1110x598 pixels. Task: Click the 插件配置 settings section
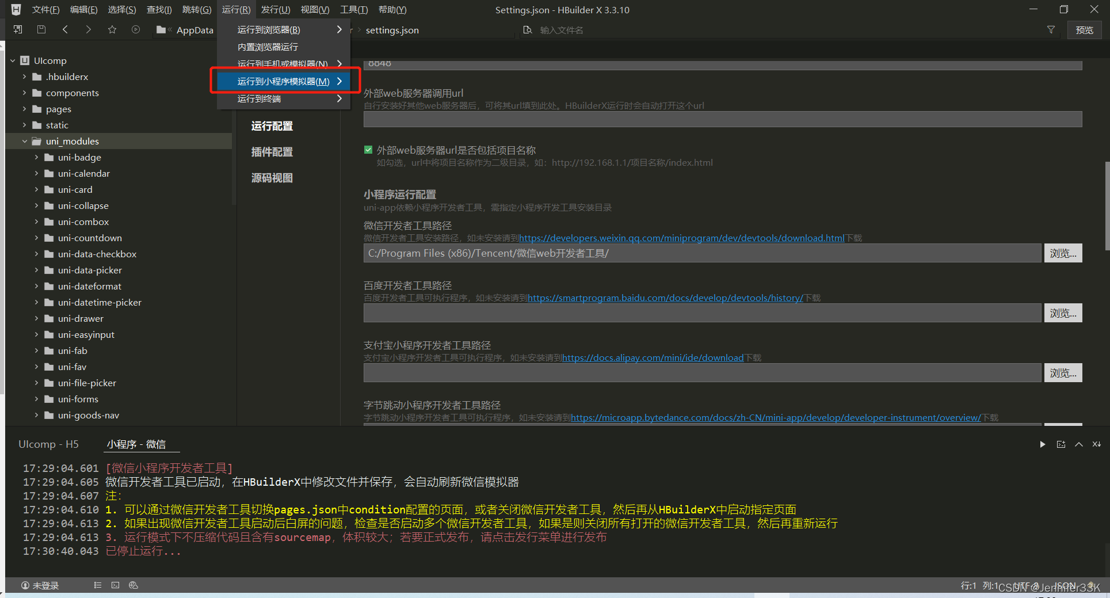point(272,152)
